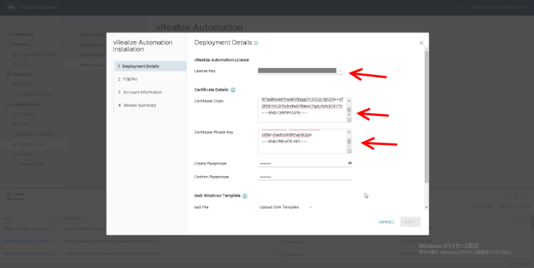
Task: Select the vRealize Log Insight submenu item
Action: tap(92, 45)
